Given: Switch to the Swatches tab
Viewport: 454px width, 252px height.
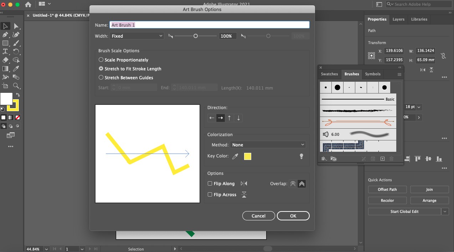Looking at the screenshot, I should point(329,74).
